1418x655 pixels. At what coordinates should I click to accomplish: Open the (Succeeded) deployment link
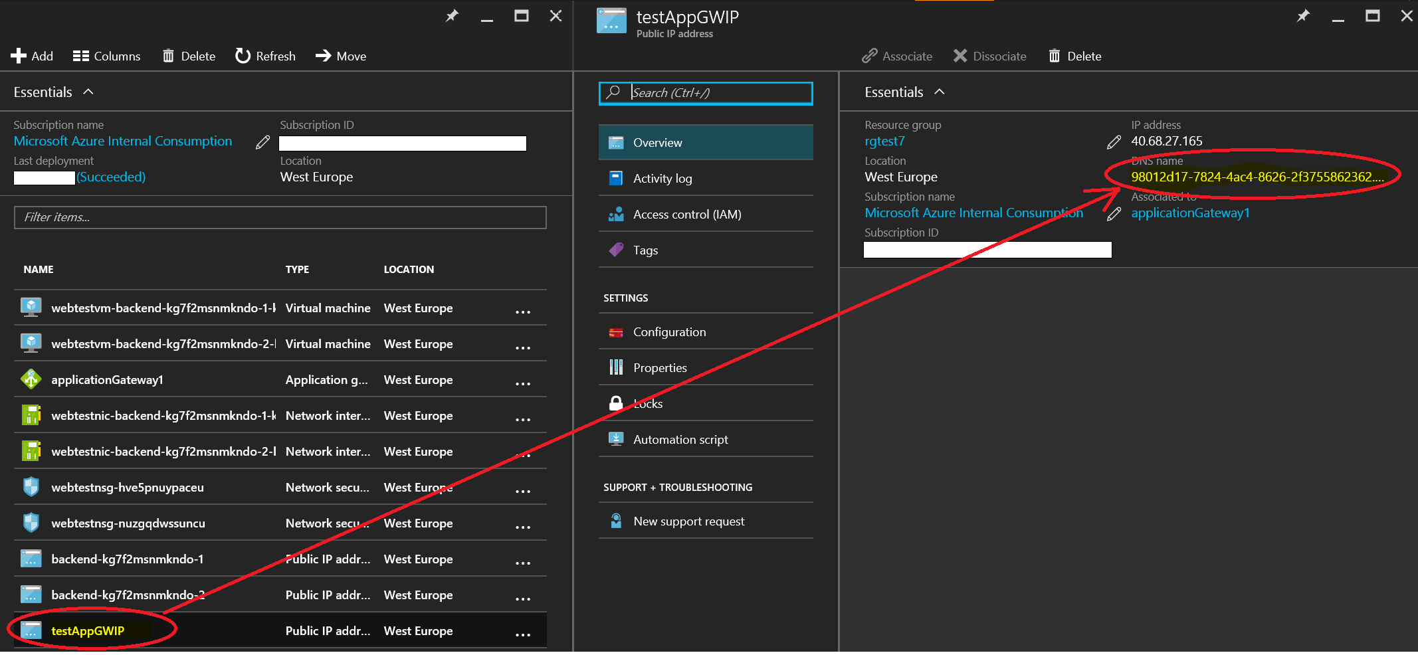111,177
